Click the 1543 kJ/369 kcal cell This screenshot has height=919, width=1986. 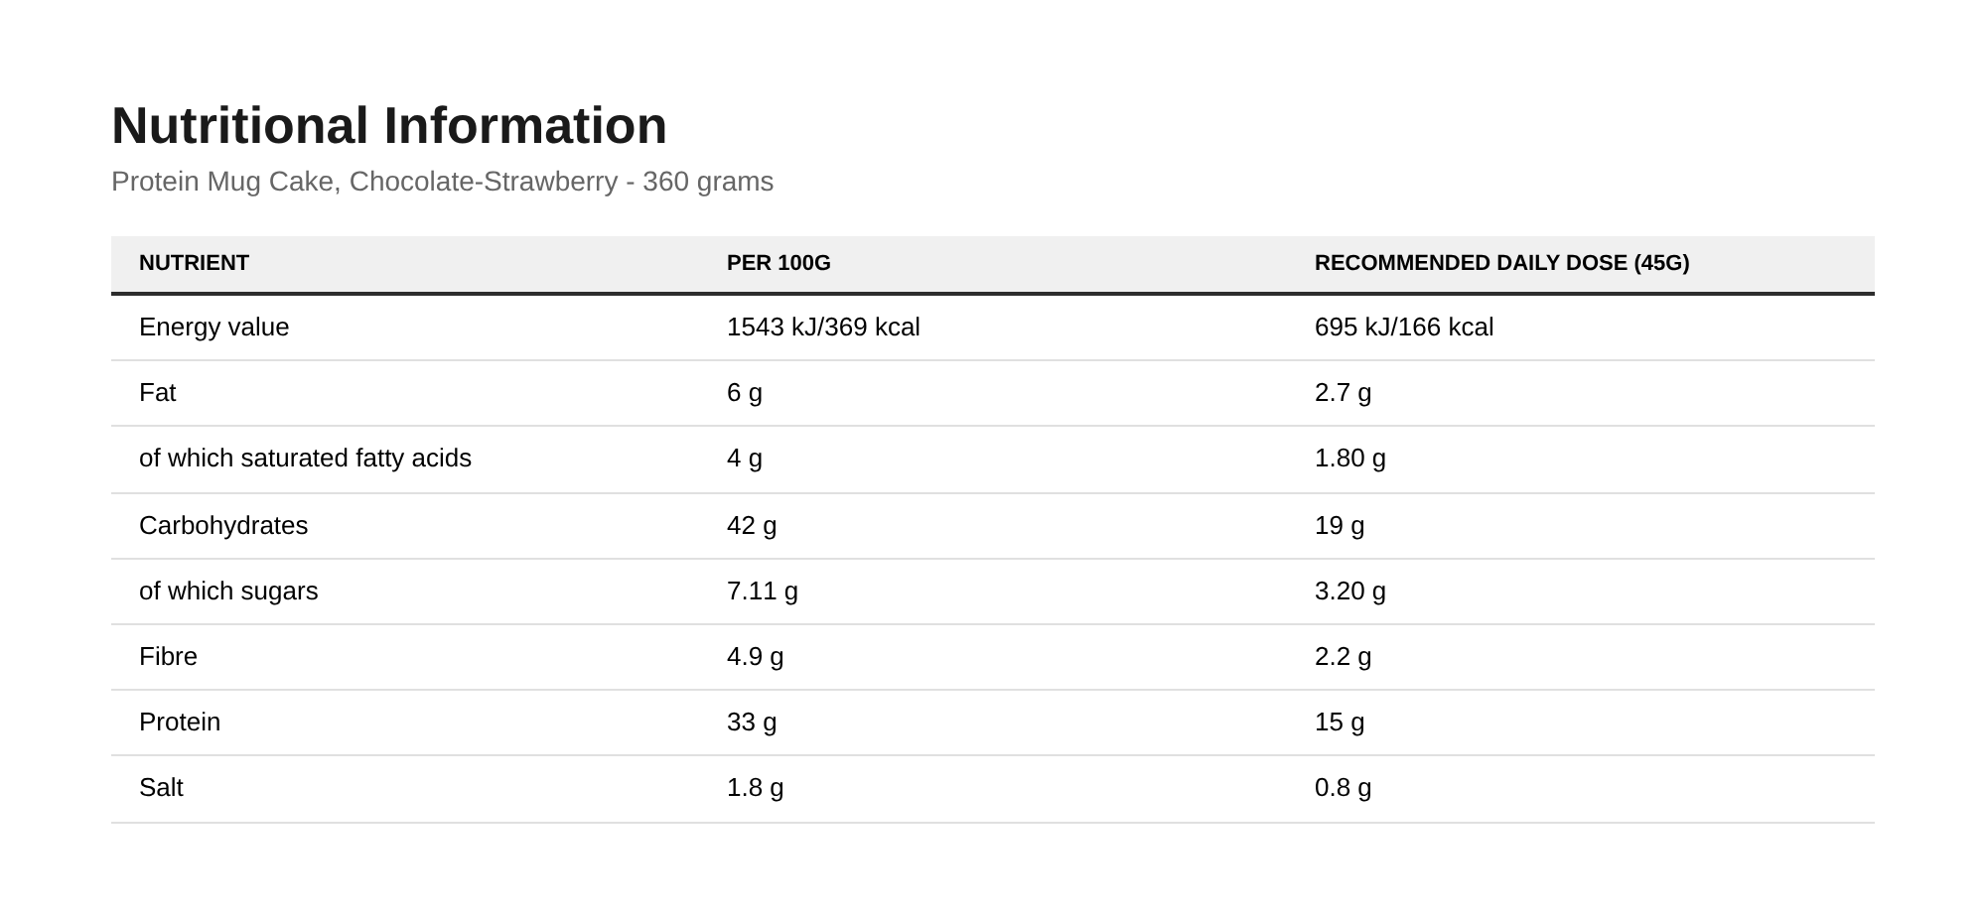(823, 328)
